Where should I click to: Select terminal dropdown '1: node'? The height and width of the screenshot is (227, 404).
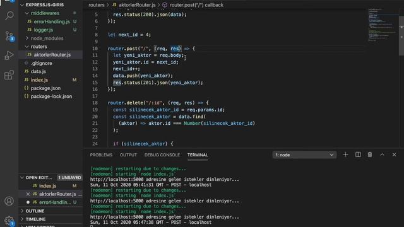304,155
